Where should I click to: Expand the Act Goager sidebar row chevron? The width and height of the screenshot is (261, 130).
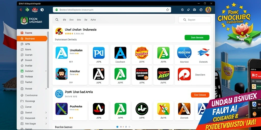[46, 124]
